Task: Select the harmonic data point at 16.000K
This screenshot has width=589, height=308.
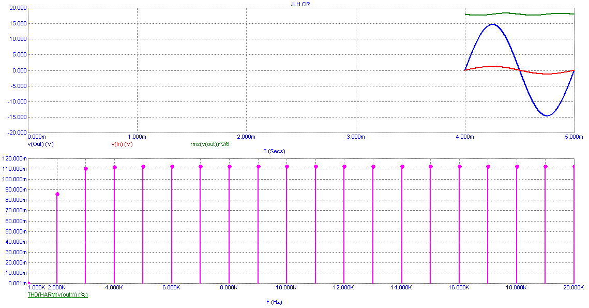Action: (459, 167)
